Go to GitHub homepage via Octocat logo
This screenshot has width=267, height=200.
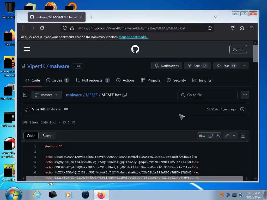pos(135,49)
